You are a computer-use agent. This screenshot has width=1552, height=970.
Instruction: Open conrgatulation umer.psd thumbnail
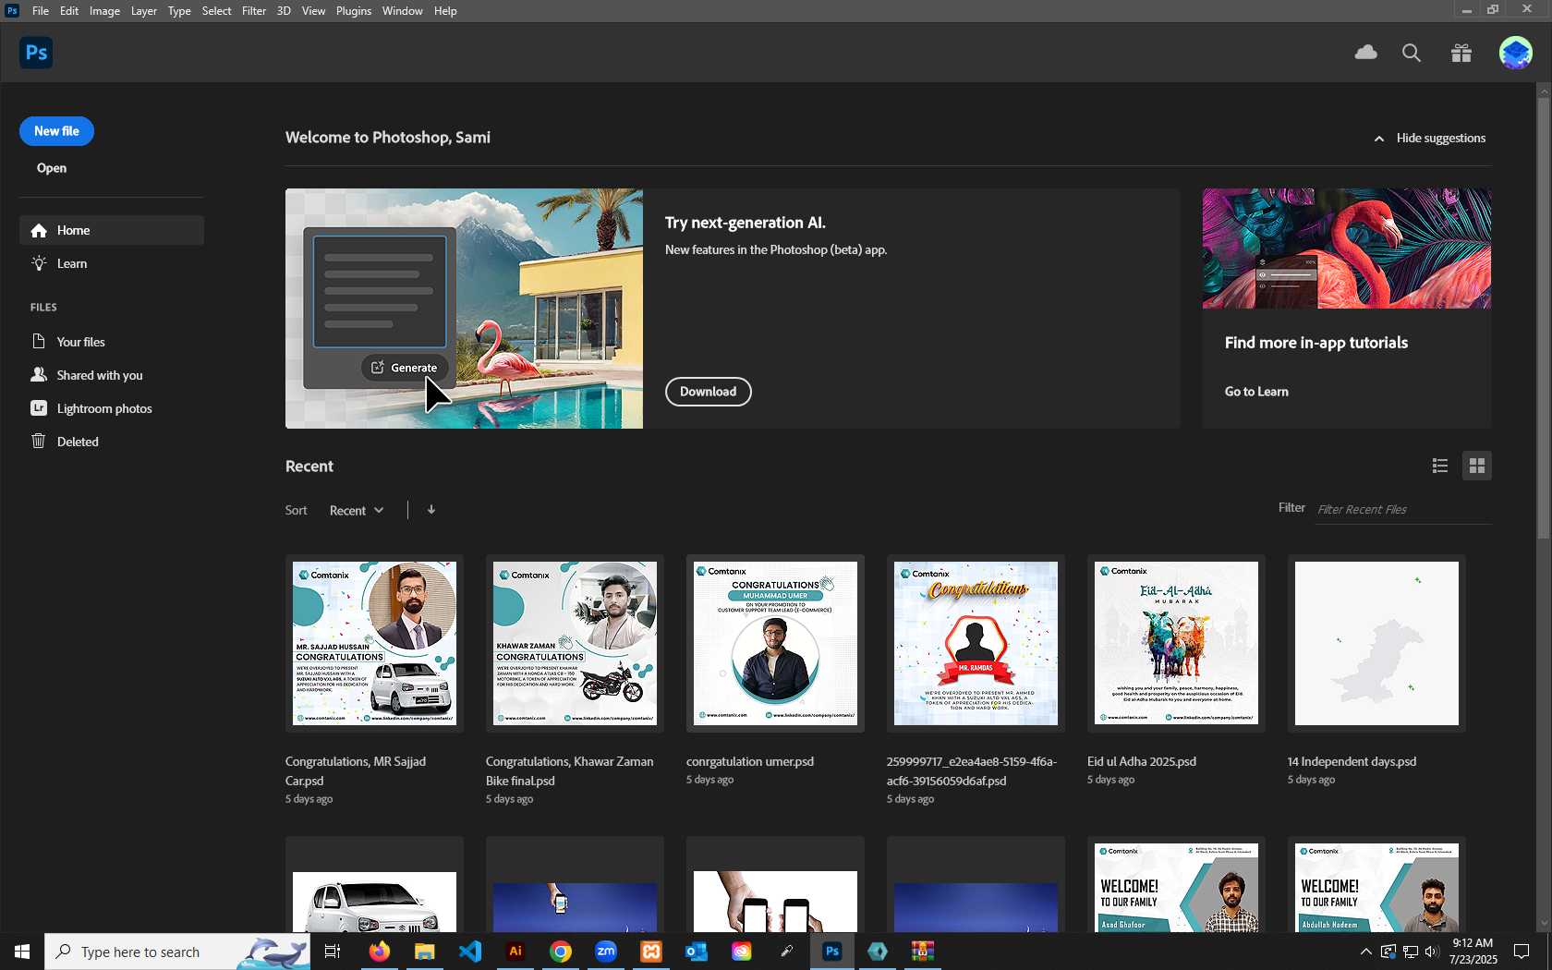tap(775, 643)
